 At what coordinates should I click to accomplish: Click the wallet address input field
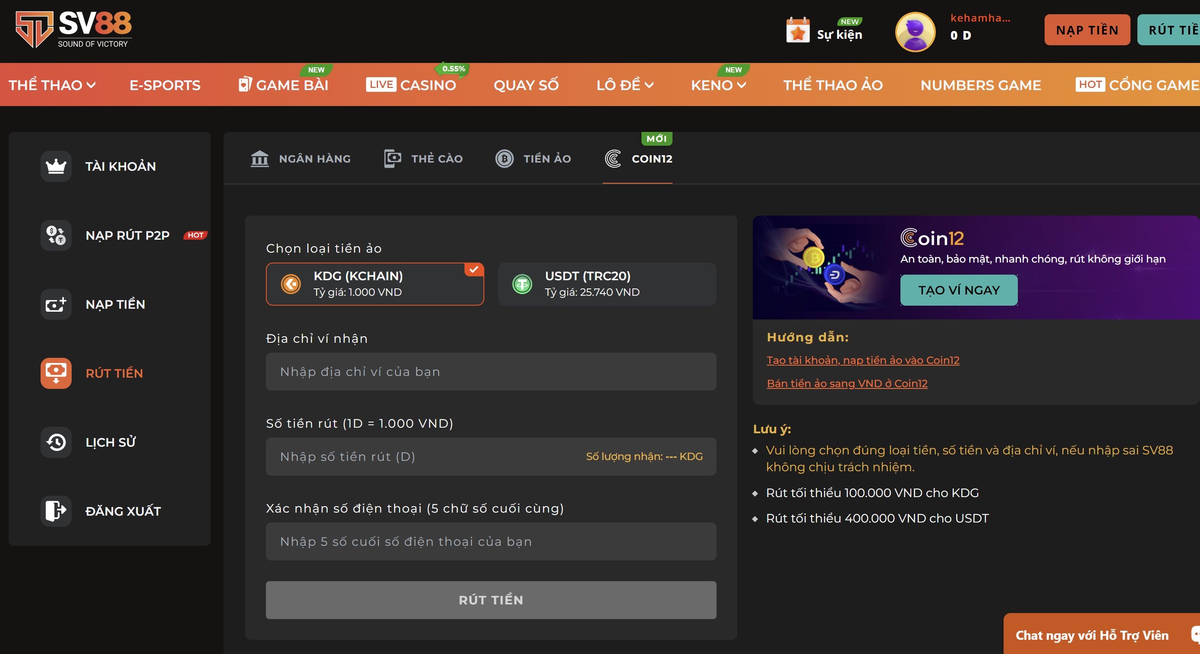491,372
